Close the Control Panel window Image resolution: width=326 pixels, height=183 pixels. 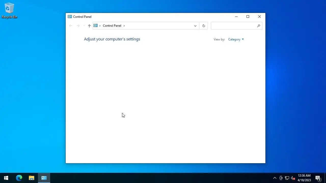[260, 17]
